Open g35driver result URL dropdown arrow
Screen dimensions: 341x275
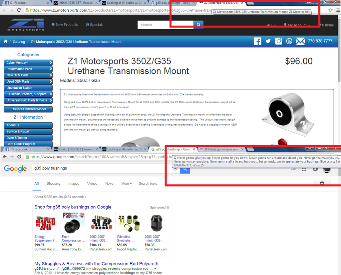(x=155, y=268)
